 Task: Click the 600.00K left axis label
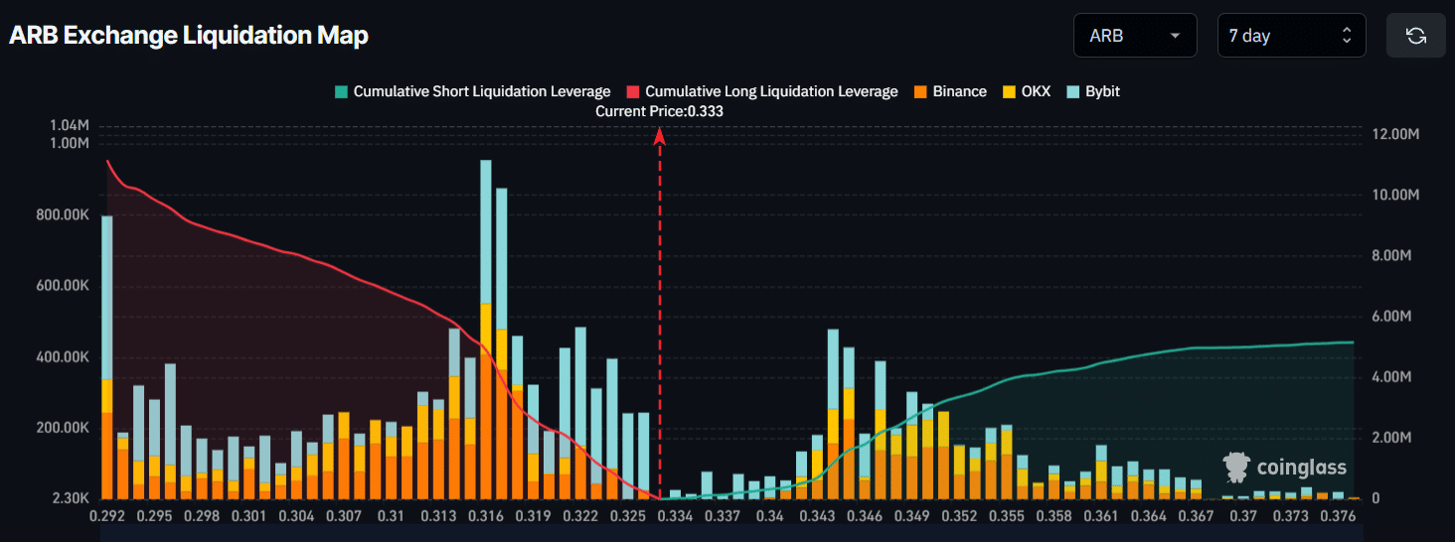point(61,286)
